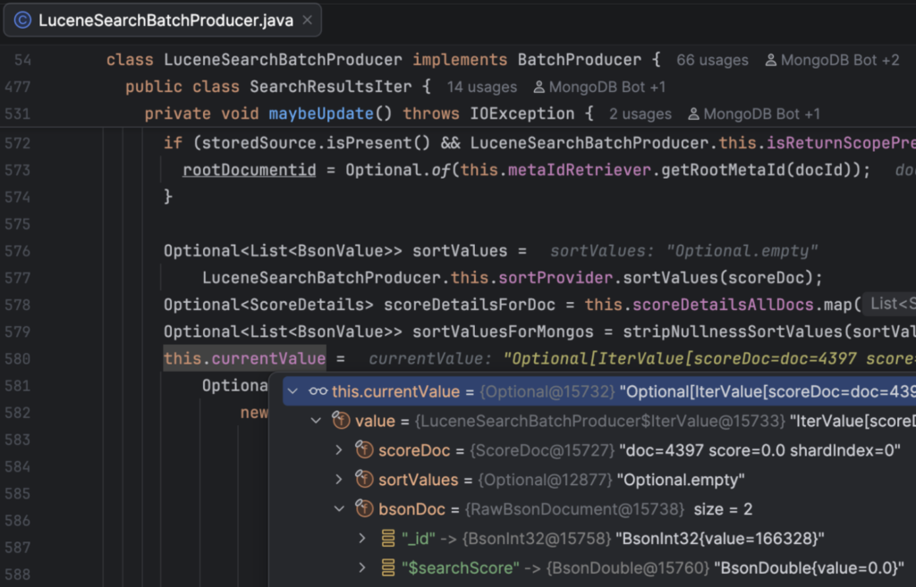
Task: Collapse the this.currentValue debugger node
Action: point(293,391)
